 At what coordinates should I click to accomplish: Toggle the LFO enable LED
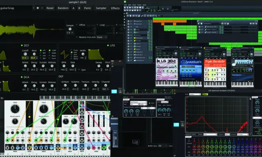pos(108,45)
